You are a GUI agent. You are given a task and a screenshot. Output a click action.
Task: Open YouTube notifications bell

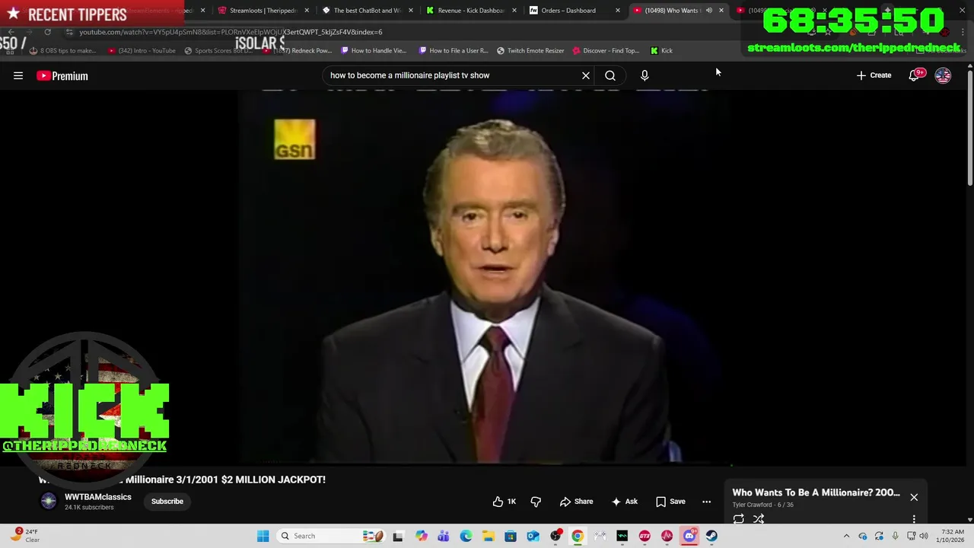click(915, 75)
